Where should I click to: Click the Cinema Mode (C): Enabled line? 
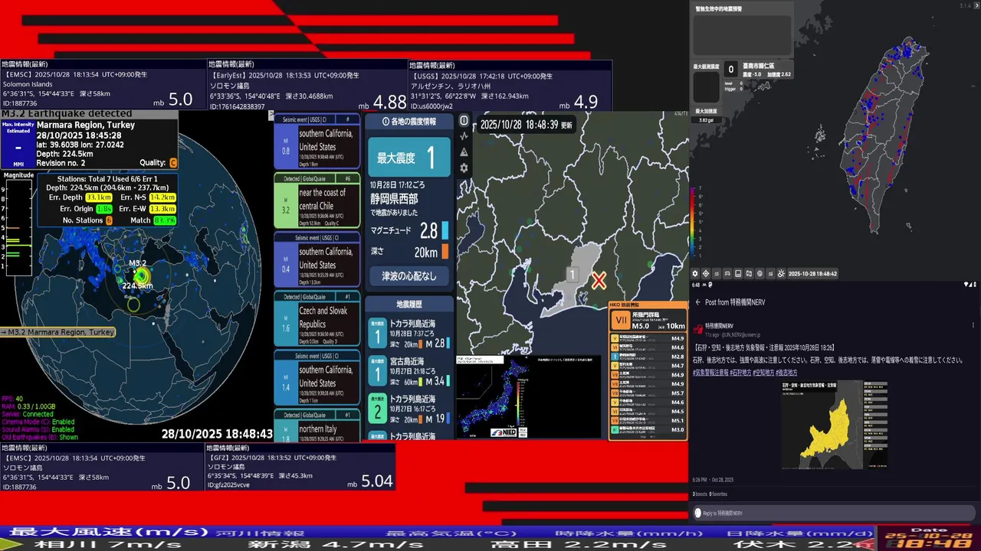[x=38, y=422]
